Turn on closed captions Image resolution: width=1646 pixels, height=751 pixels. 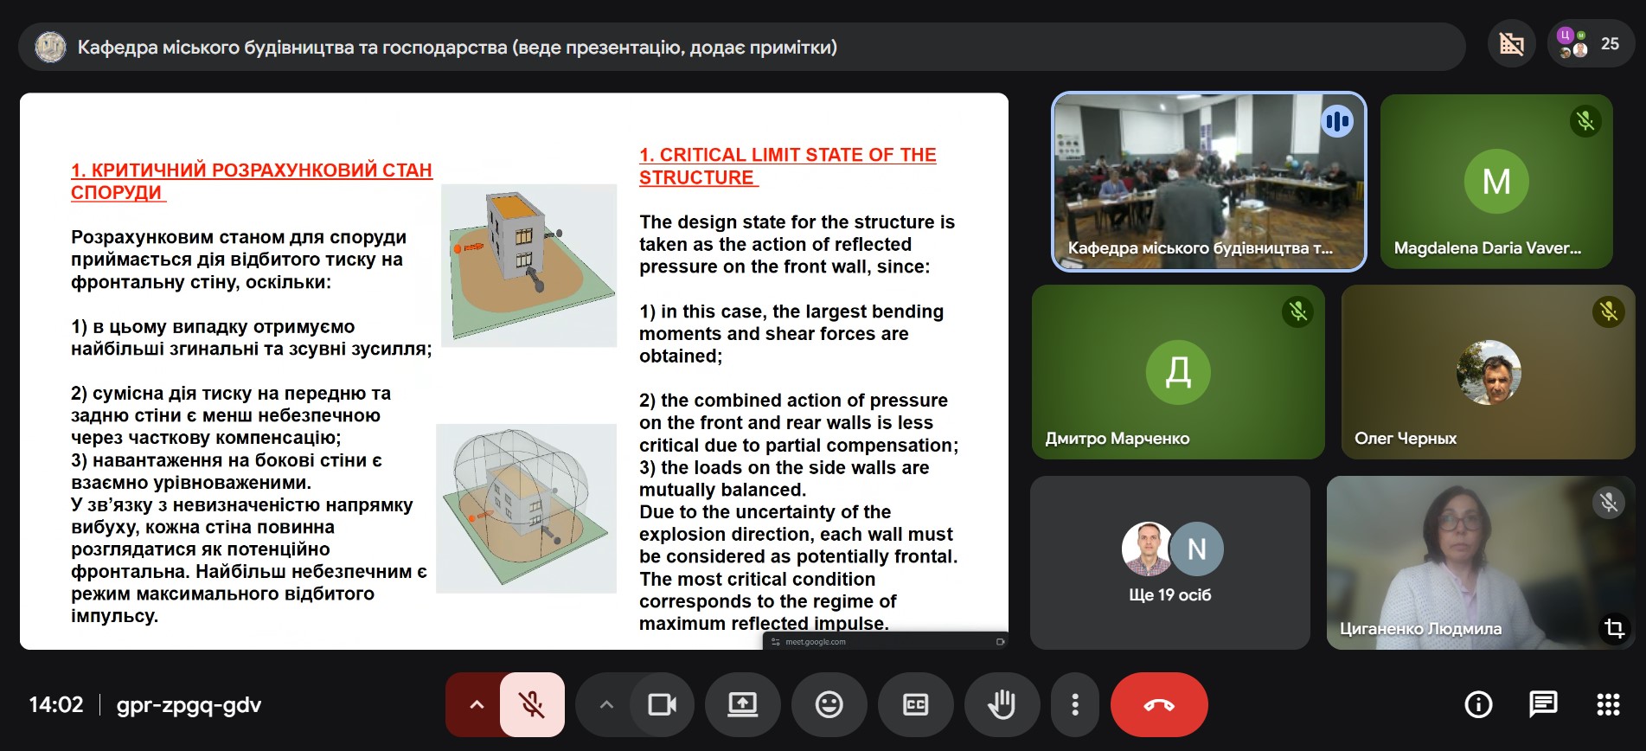pyautogui.click(x=915, y=705)
